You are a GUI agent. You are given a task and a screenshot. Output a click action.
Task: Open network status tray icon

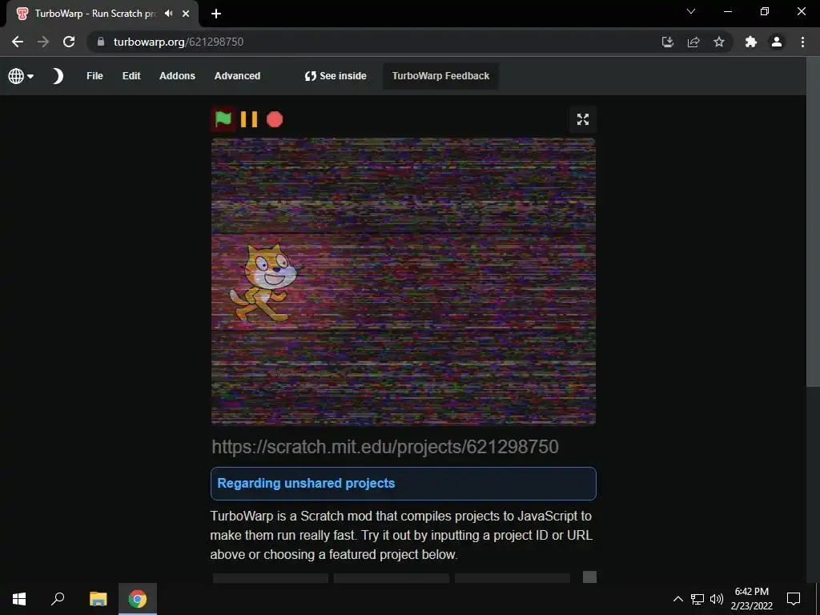coord(697,599)
